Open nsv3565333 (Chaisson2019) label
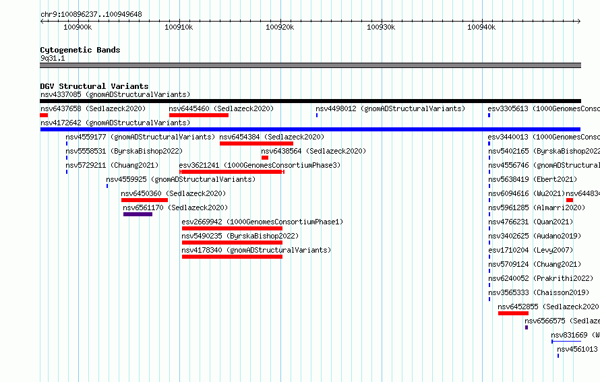The image size is (600, 382). point(539,292)
